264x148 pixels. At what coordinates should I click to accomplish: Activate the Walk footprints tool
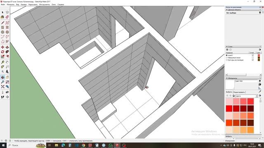click(2, 97)
